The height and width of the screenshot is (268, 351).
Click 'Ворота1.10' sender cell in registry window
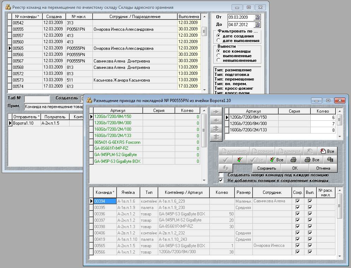click(26, 123)
